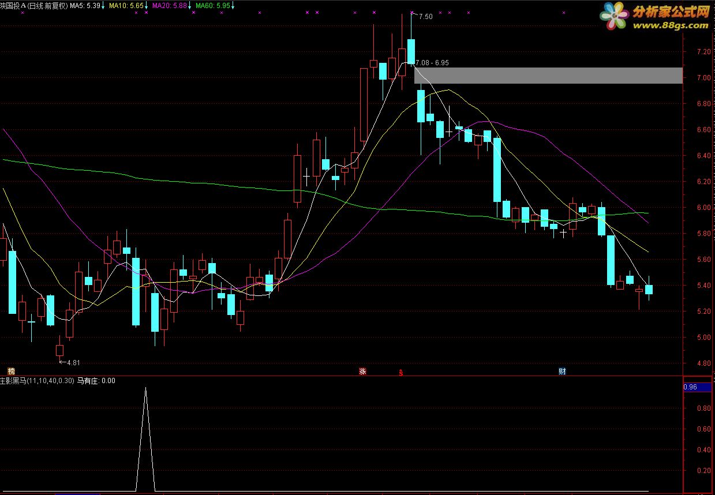The width and height of the screenshot is (715, 495).
Task: Click the 陕国投A daily chart title
Action: coord(33,5)
